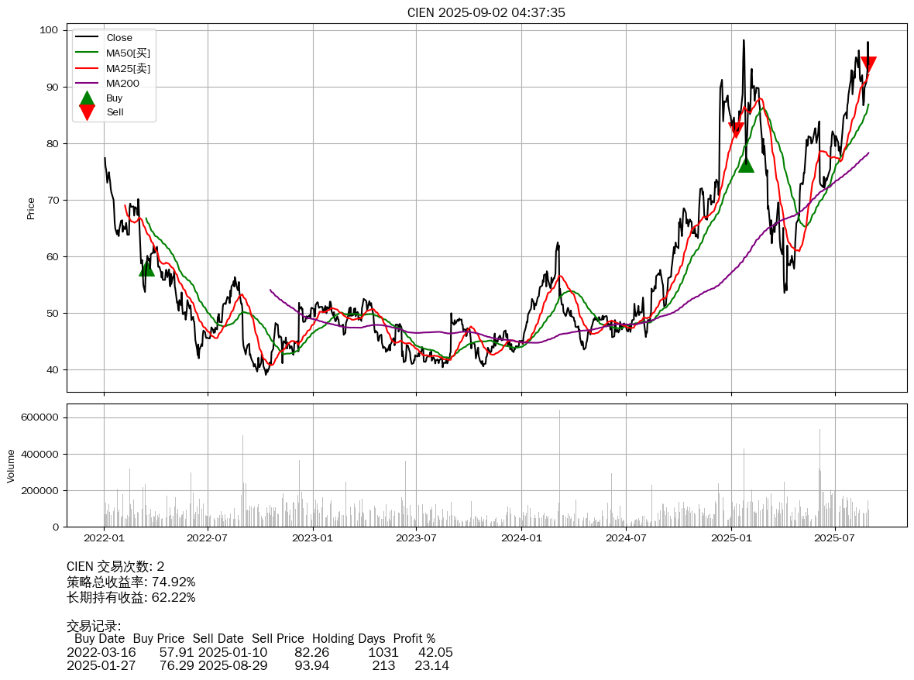Image resolution: width=914 pixels, height=680 pixels.
Task: Click the green Buy triangle in the legend
Action: (x=87, y=98)
